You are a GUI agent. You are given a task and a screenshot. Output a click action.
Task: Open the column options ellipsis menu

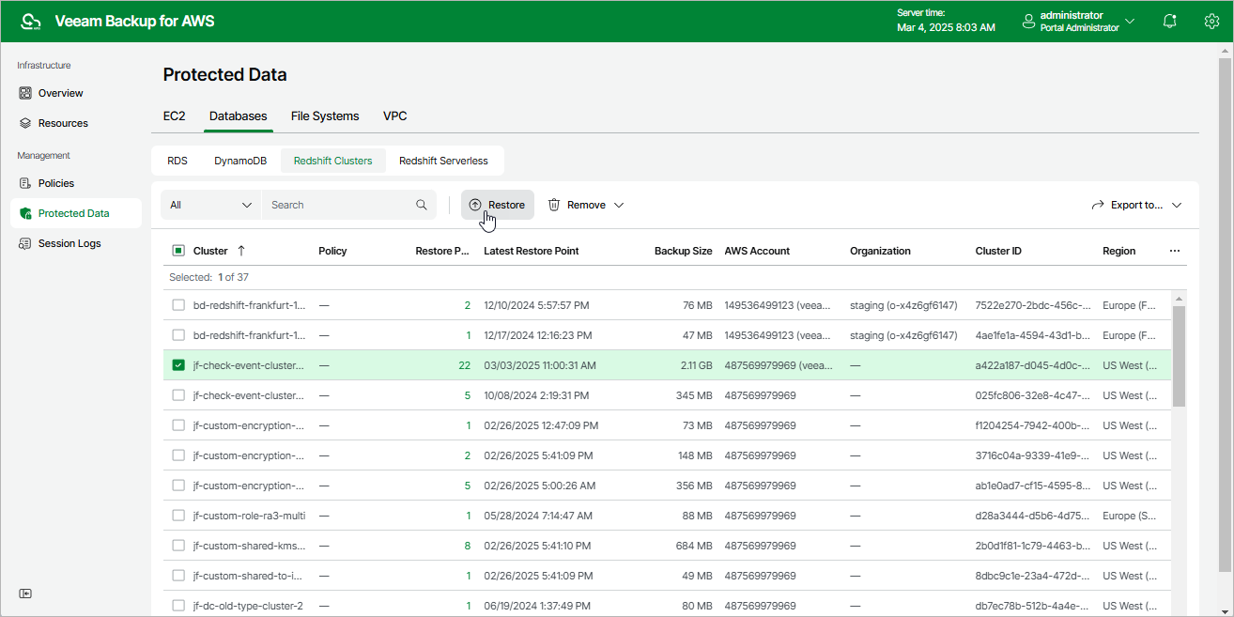point(1174,251)
